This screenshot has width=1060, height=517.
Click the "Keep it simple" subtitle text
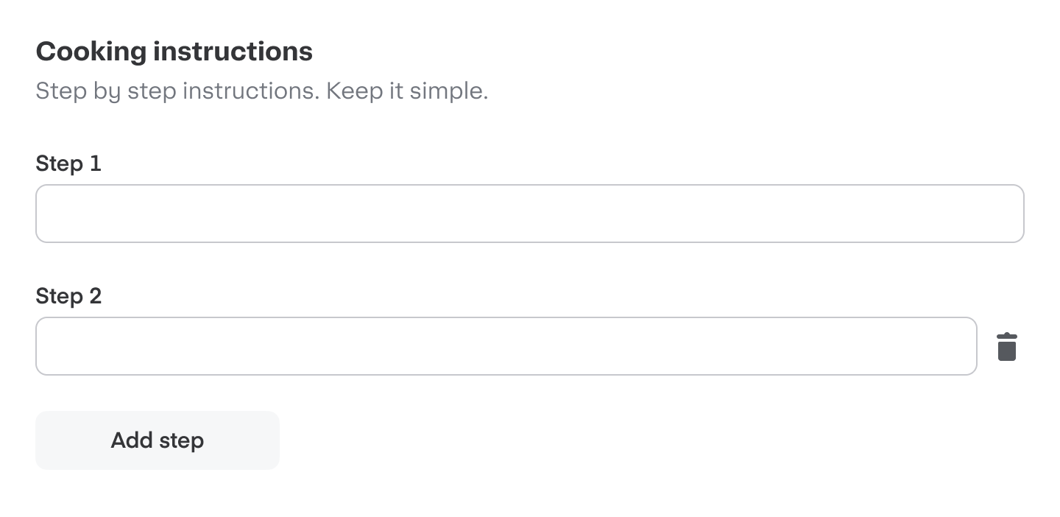(406, 91)
